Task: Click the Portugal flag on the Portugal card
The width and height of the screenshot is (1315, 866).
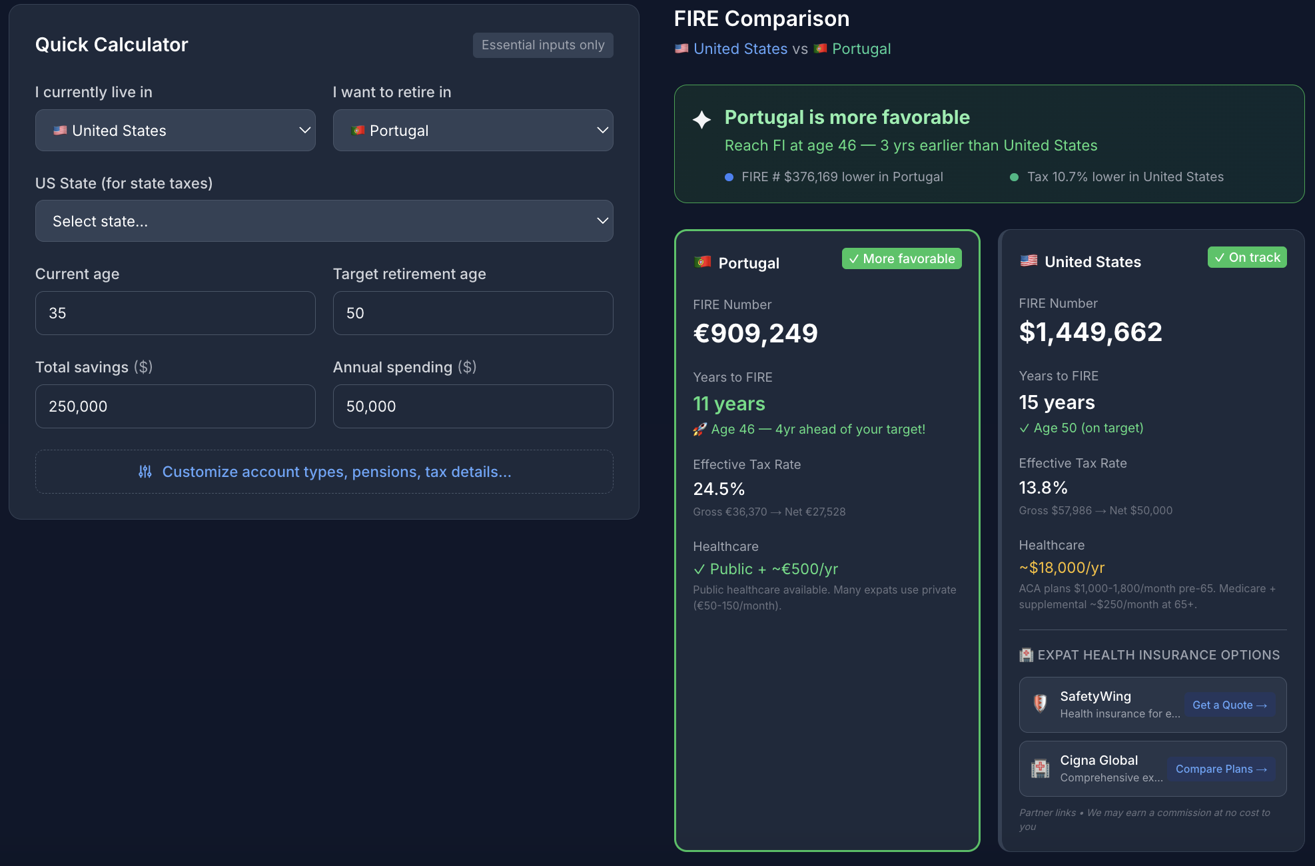Action: point(702,262)
